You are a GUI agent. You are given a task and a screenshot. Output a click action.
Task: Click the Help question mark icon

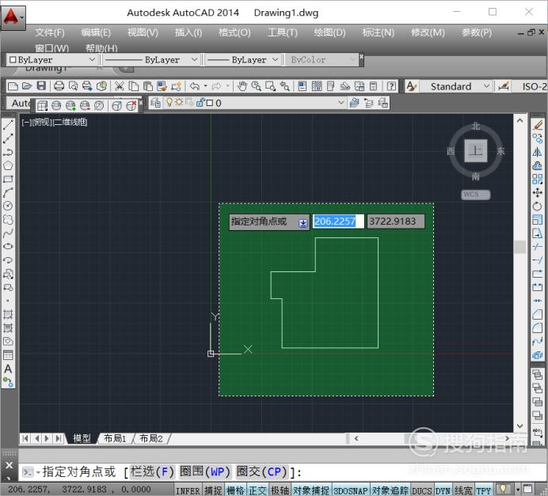[x=391, y=86]
